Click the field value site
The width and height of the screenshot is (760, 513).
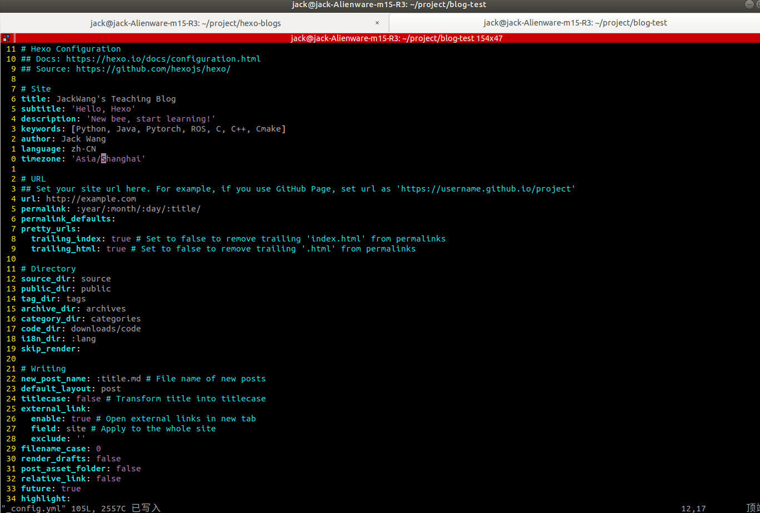point(76,429)
